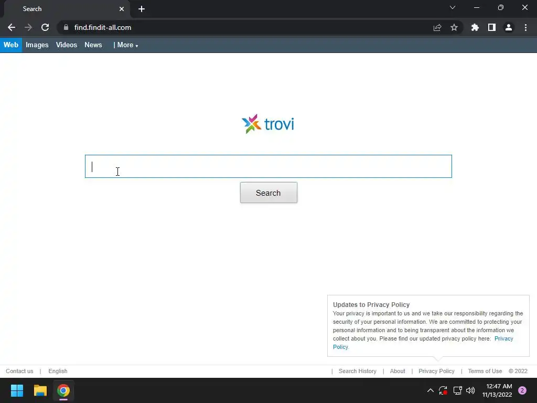Open Chrome extensions puzzle icon
The image size is (537, 403).
pyautogui.click(x=475, y=27)
